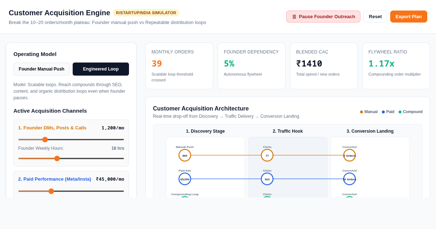Click the Paid legend dot
Viewport: 436px width, 229px height.
coord(383,112)
